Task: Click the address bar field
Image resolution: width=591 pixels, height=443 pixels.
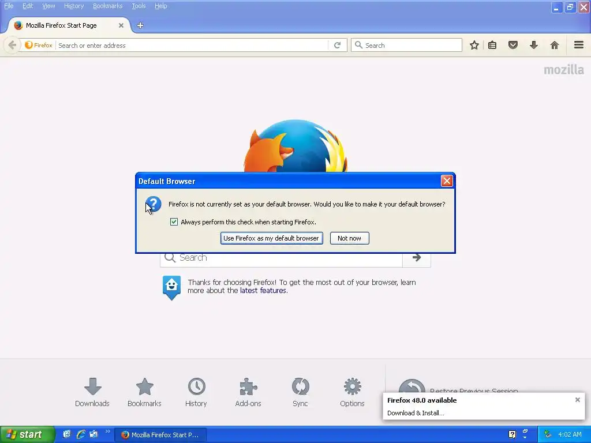Action: [192, 45]
